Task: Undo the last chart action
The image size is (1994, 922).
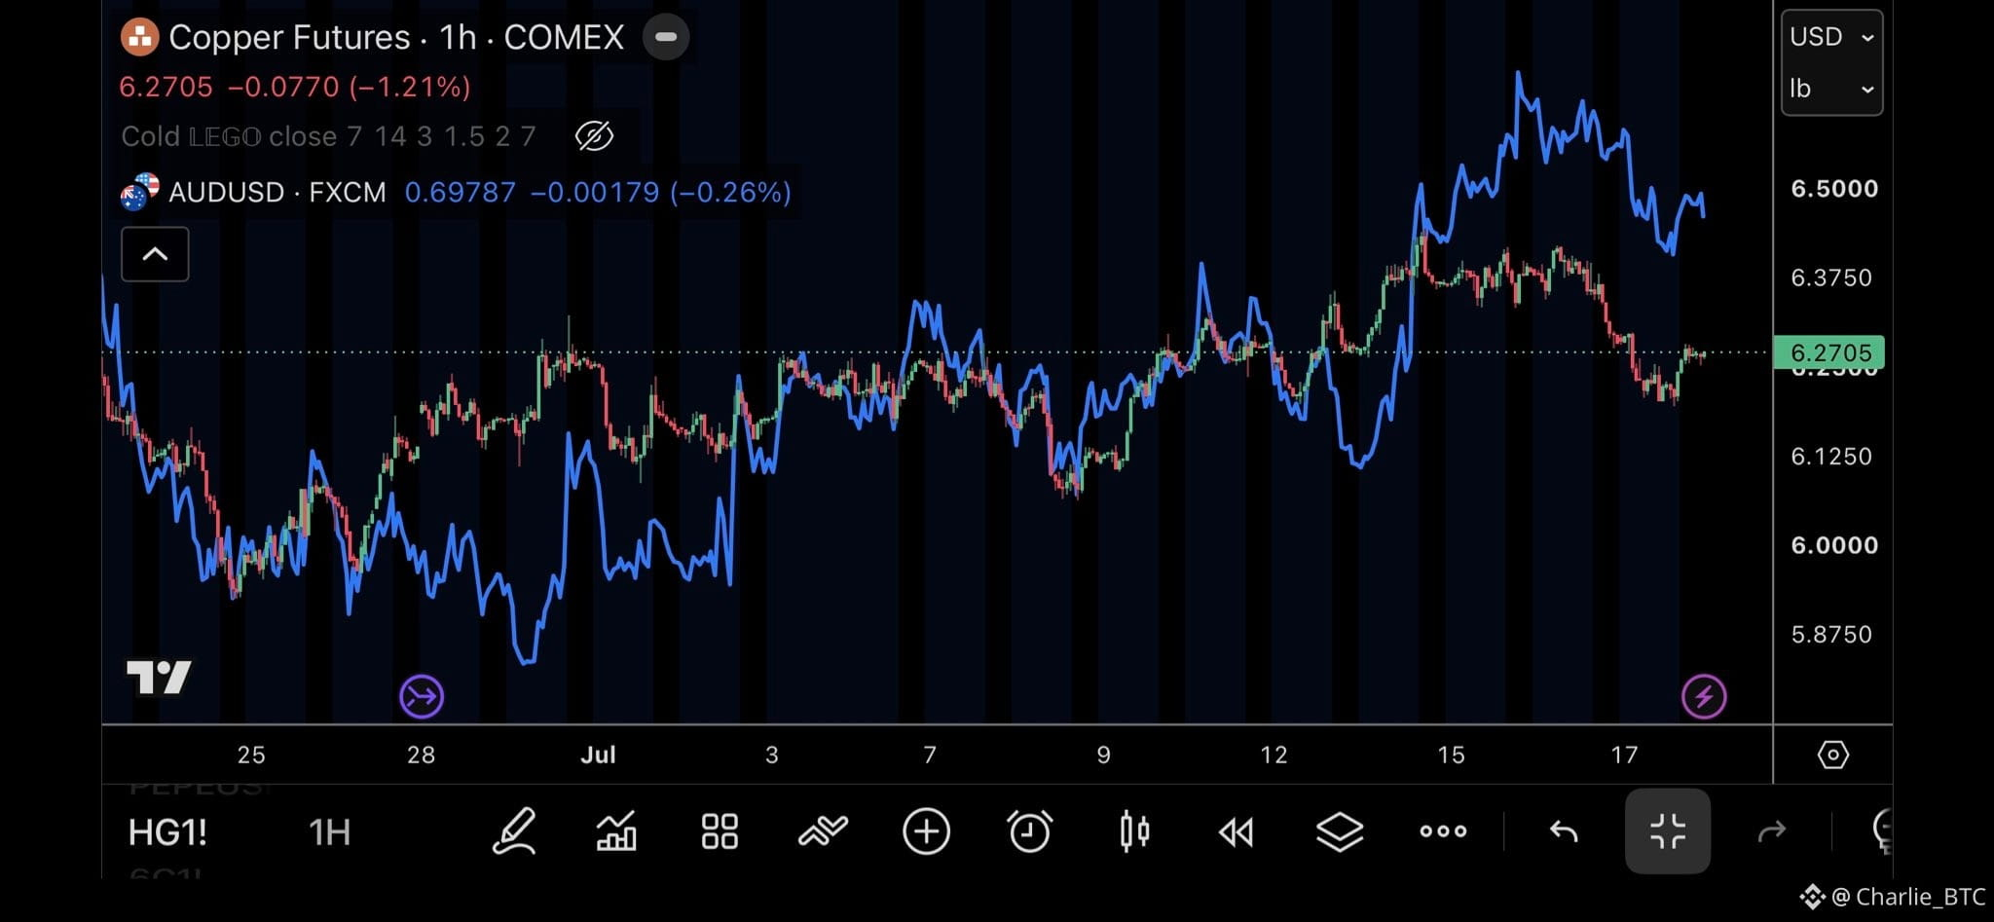Action: 1564,831
